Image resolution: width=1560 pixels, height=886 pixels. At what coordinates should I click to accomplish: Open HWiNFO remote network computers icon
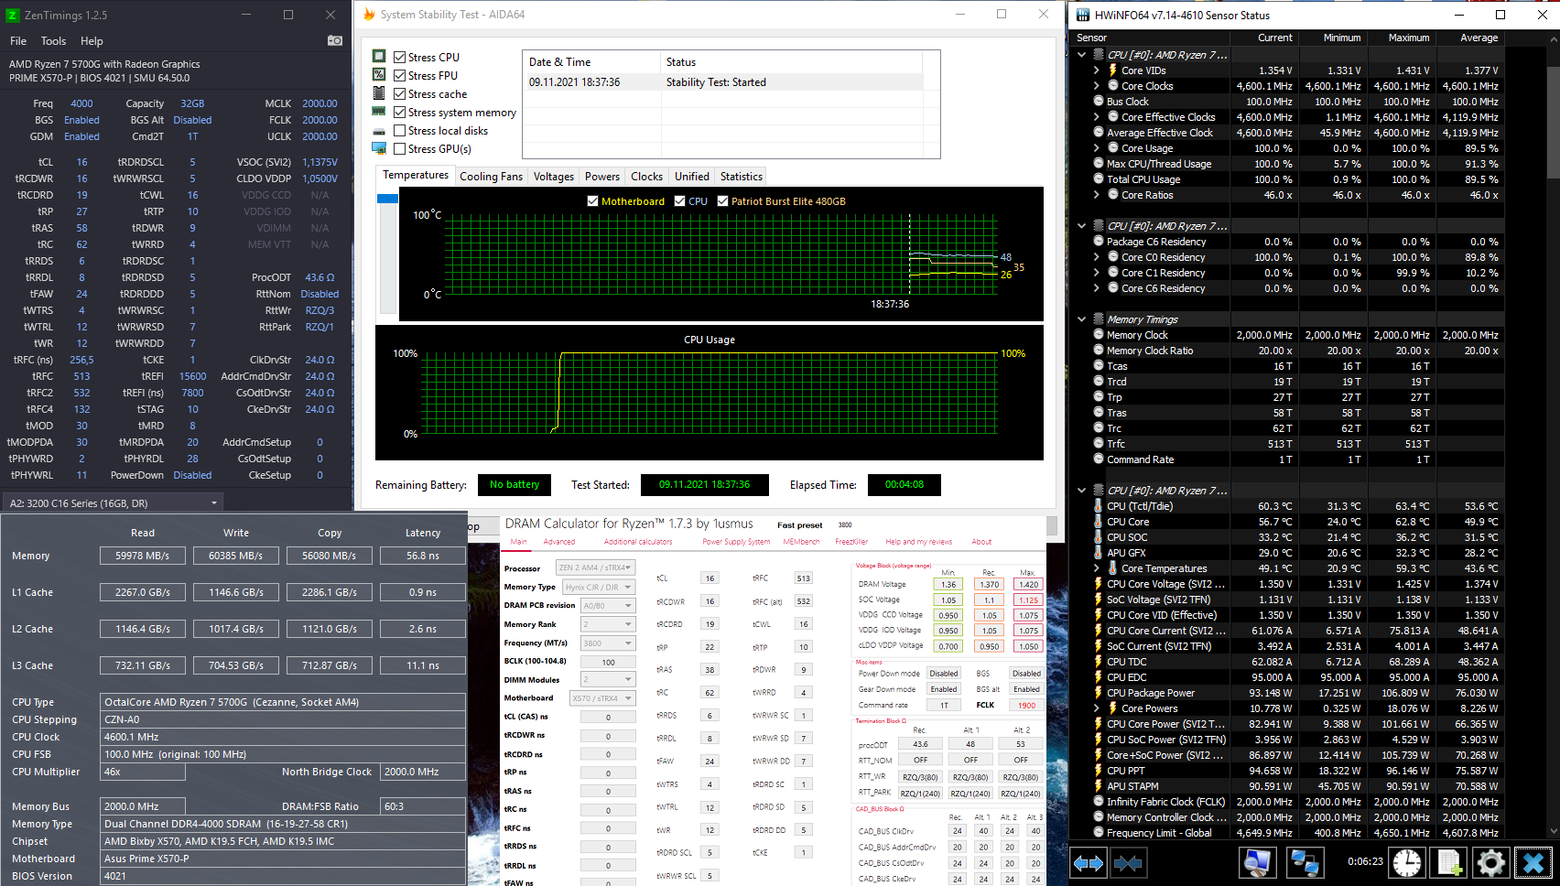pos(1304,862)
